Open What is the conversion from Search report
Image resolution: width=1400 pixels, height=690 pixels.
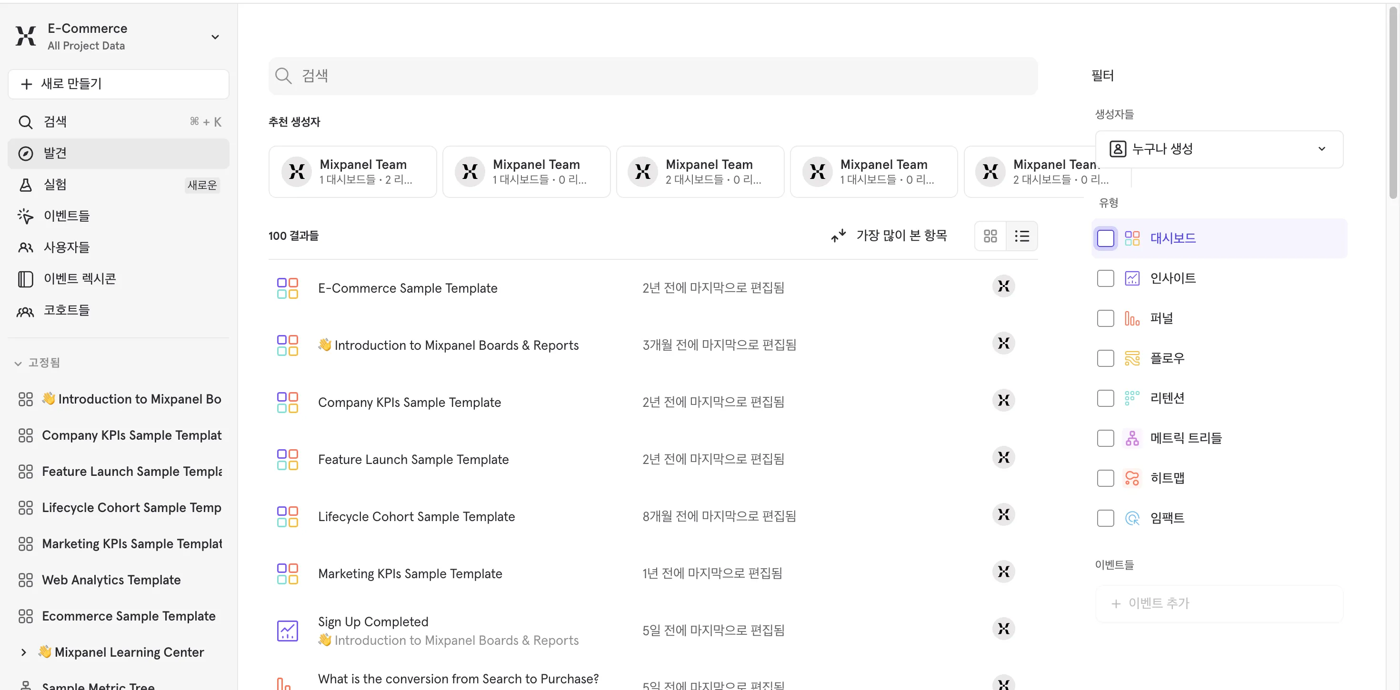[458, 679]
